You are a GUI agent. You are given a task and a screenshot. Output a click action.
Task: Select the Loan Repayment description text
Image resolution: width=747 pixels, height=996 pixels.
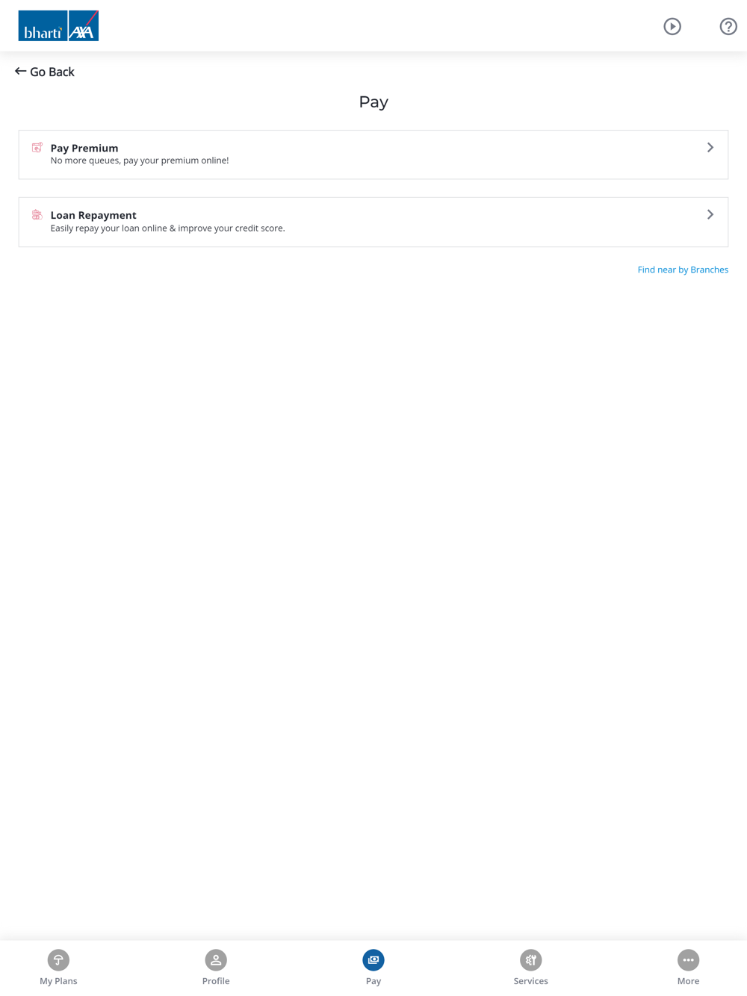167,228
